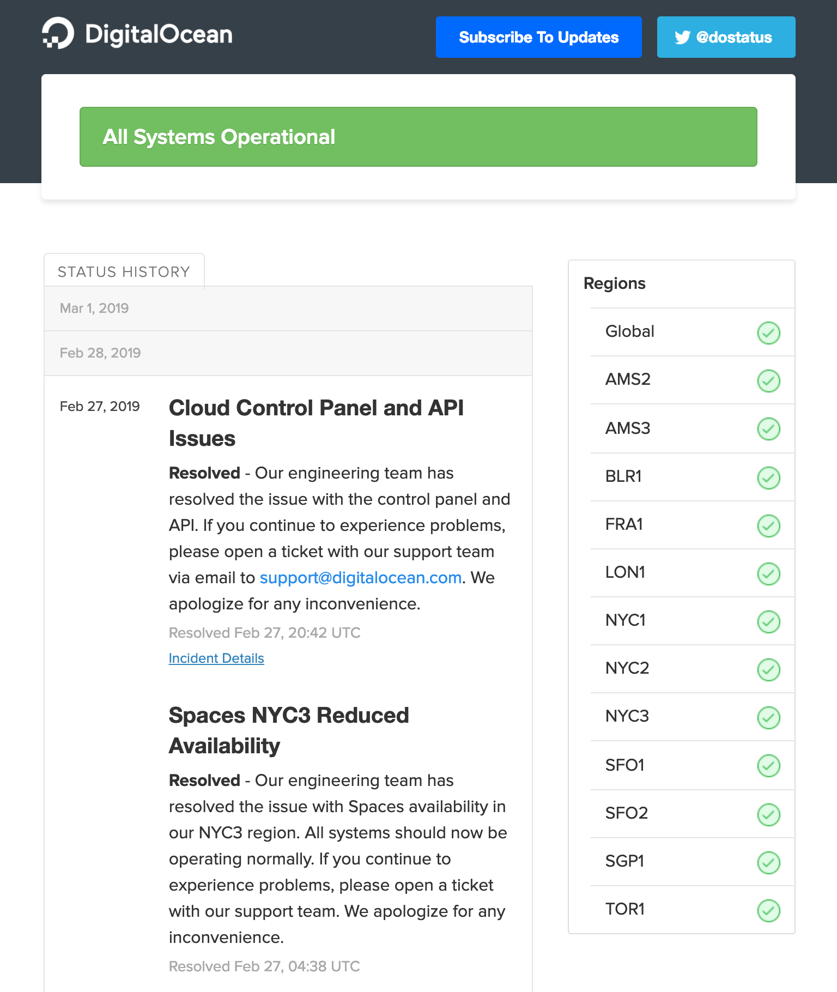Click the TOR1 status checkmark icon

768,910
